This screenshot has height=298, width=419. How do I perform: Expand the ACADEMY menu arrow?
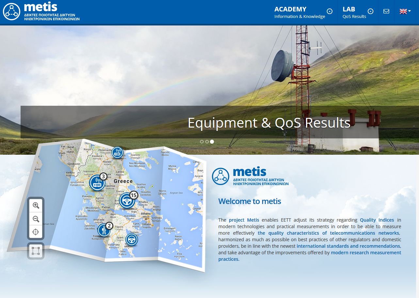point(330,11)
